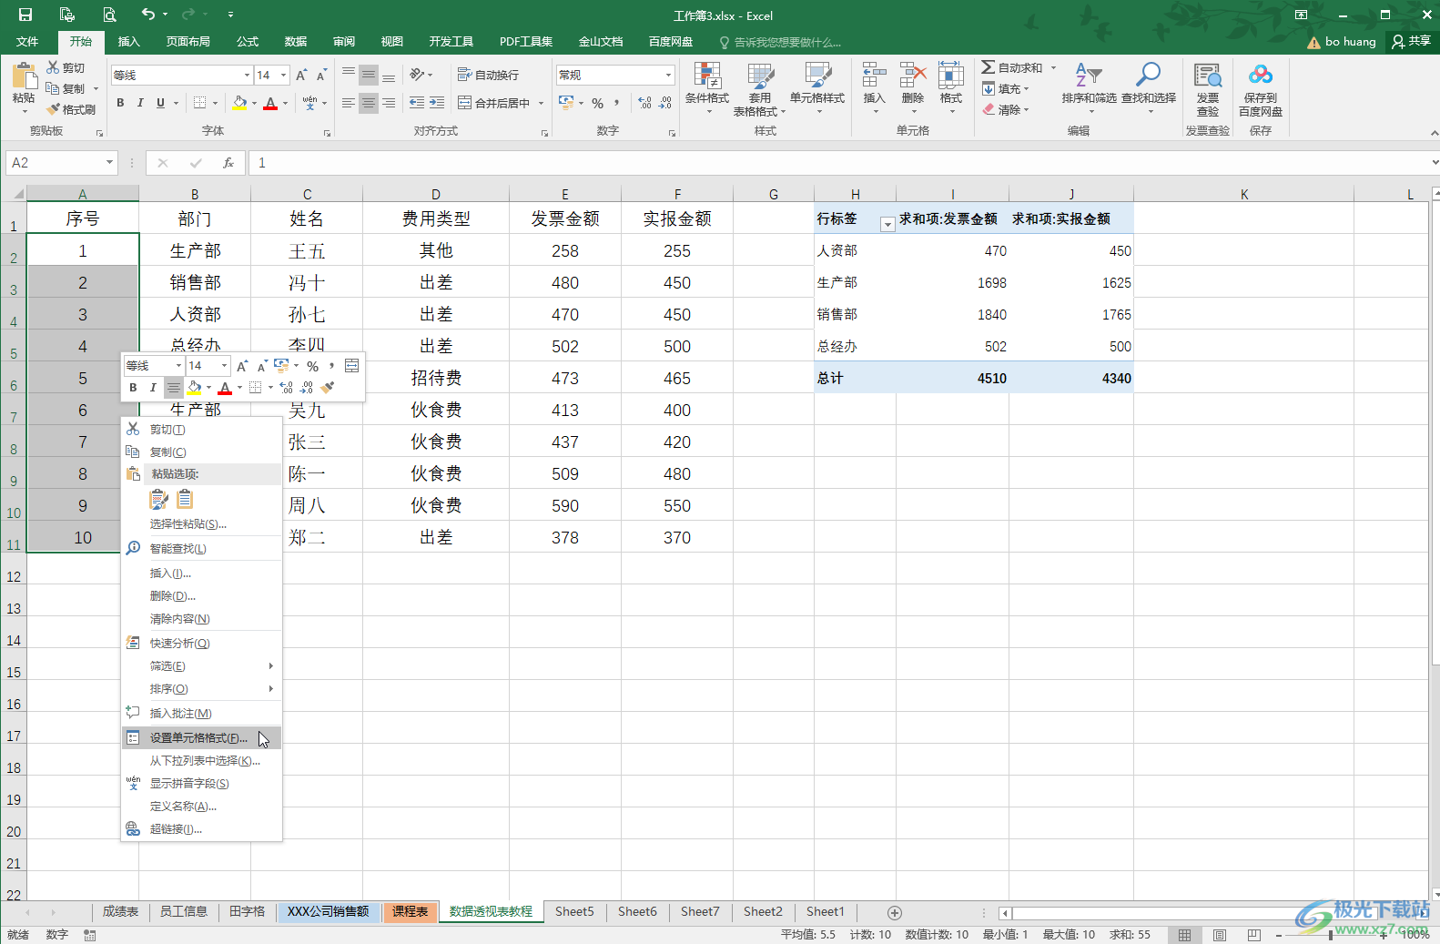Open the ribbon font name dropdown
This screenshot has width=1440, height=944.
pyautogui.click(x=247, y=76)
